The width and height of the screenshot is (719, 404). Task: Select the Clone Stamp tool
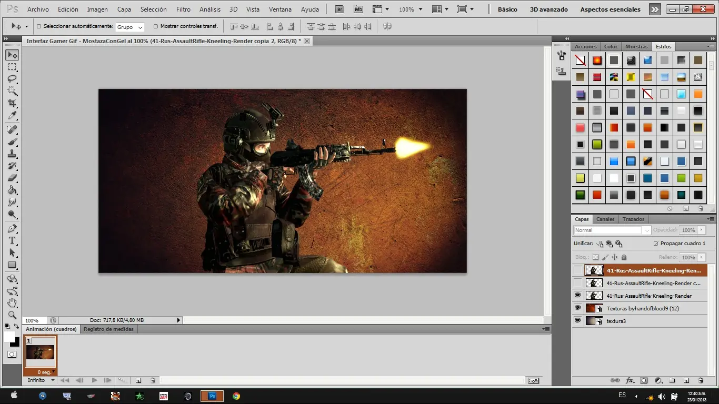coord(12,154)
